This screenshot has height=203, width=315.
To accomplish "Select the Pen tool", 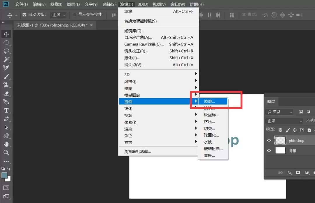I will 6,119.
